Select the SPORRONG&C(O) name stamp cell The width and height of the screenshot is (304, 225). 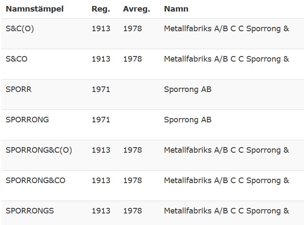tap(39, 150)
